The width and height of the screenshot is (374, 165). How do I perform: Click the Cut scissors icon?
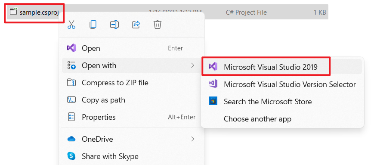[71, 25]
